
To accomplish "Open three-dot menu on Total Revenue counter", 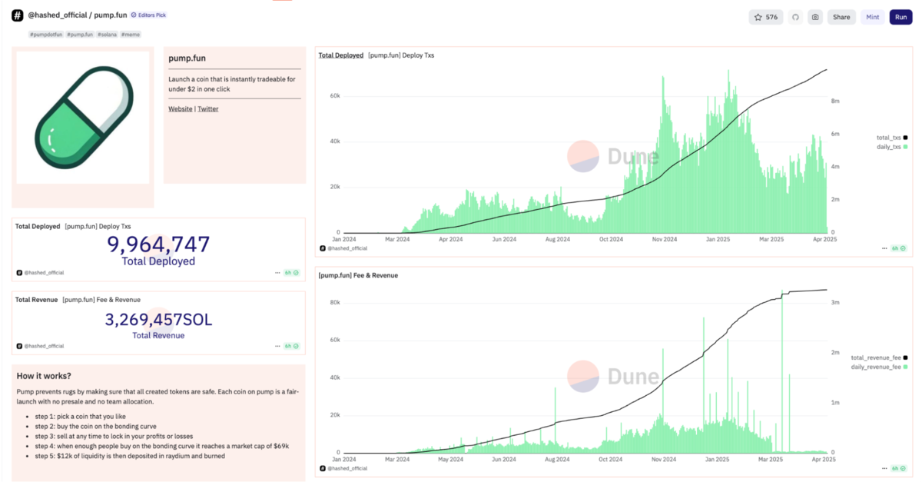I will [x=277, y=346].
